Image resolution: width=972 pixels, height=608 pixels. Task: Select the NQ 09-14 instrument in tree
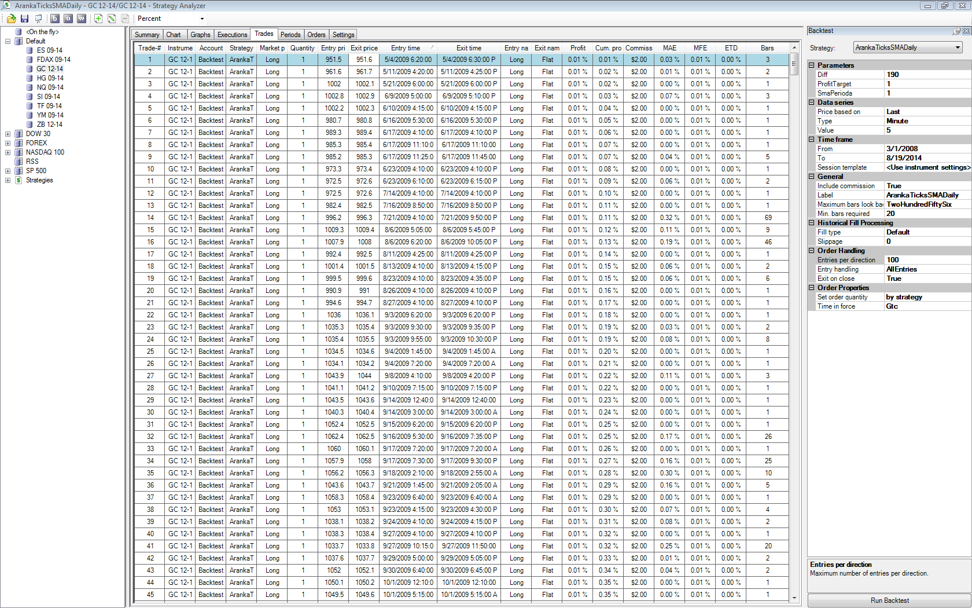[x=50, y=87]
